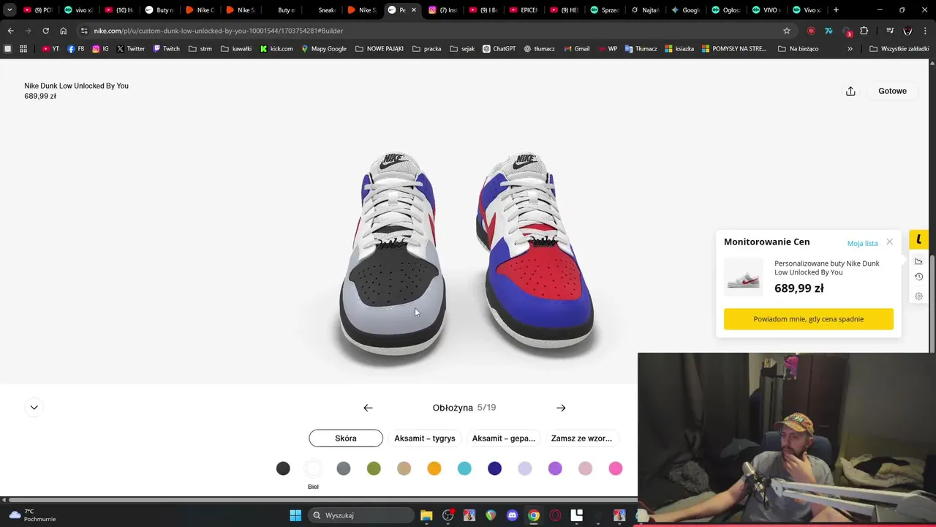Choose the black color swatch
The width and height of the screenshot is (936, 527).
point(283,468)
